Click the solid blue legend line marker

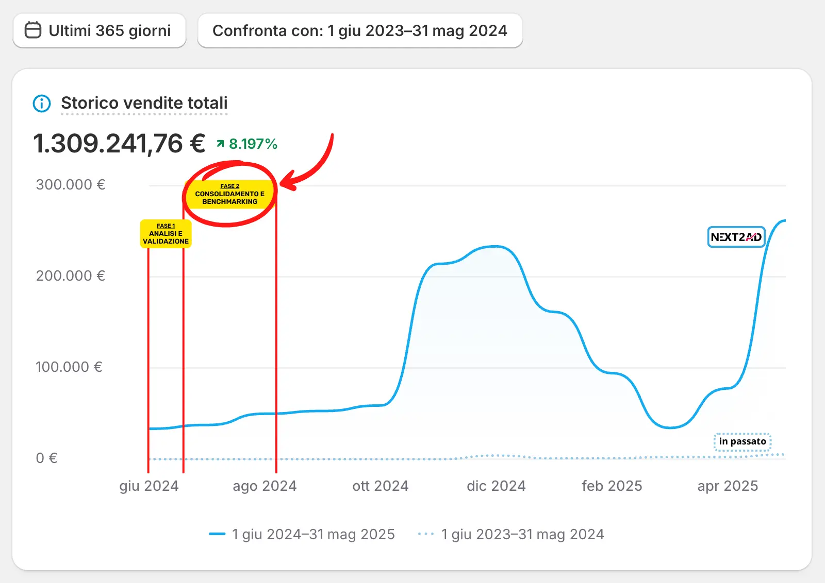(x=217, y=534)
